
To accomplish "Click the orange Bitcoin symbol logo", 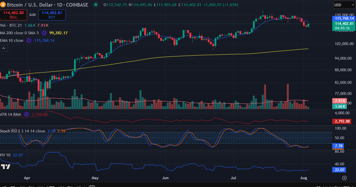I will click(3, 5).
